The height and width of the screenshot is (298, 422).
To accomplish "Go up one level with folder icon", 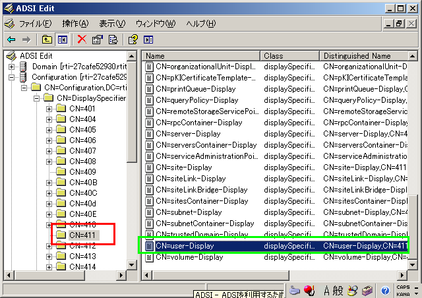I will (x=47, y=40).
